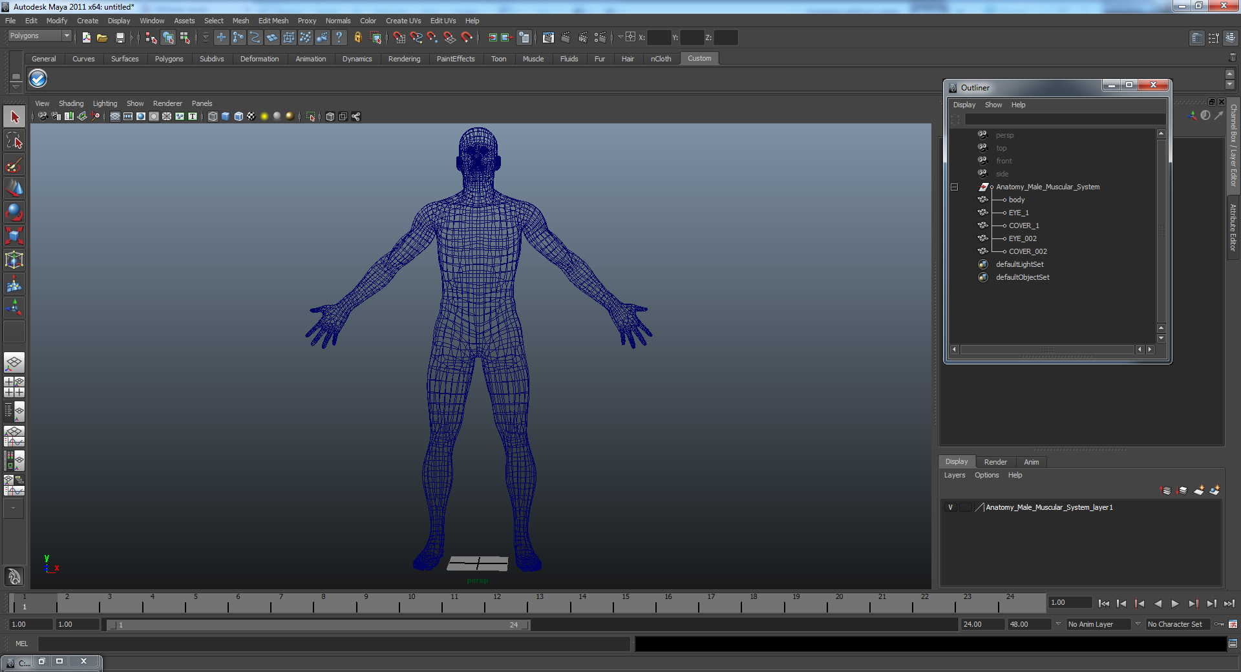
Task: Open the Polygons menu set dropdown
Action: pos(39,36)
